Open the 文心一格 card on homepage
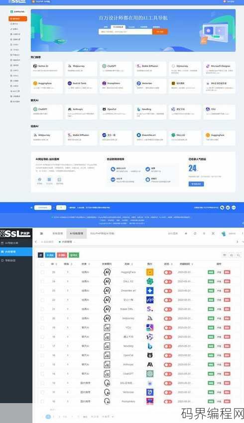 pos(116,138)
